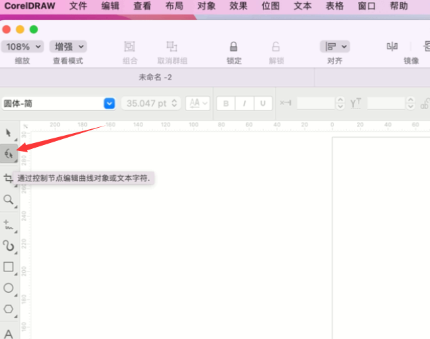Select the Shape node-editing tool
The height and width of the screenshot is (339, 430).
(9, 154)
